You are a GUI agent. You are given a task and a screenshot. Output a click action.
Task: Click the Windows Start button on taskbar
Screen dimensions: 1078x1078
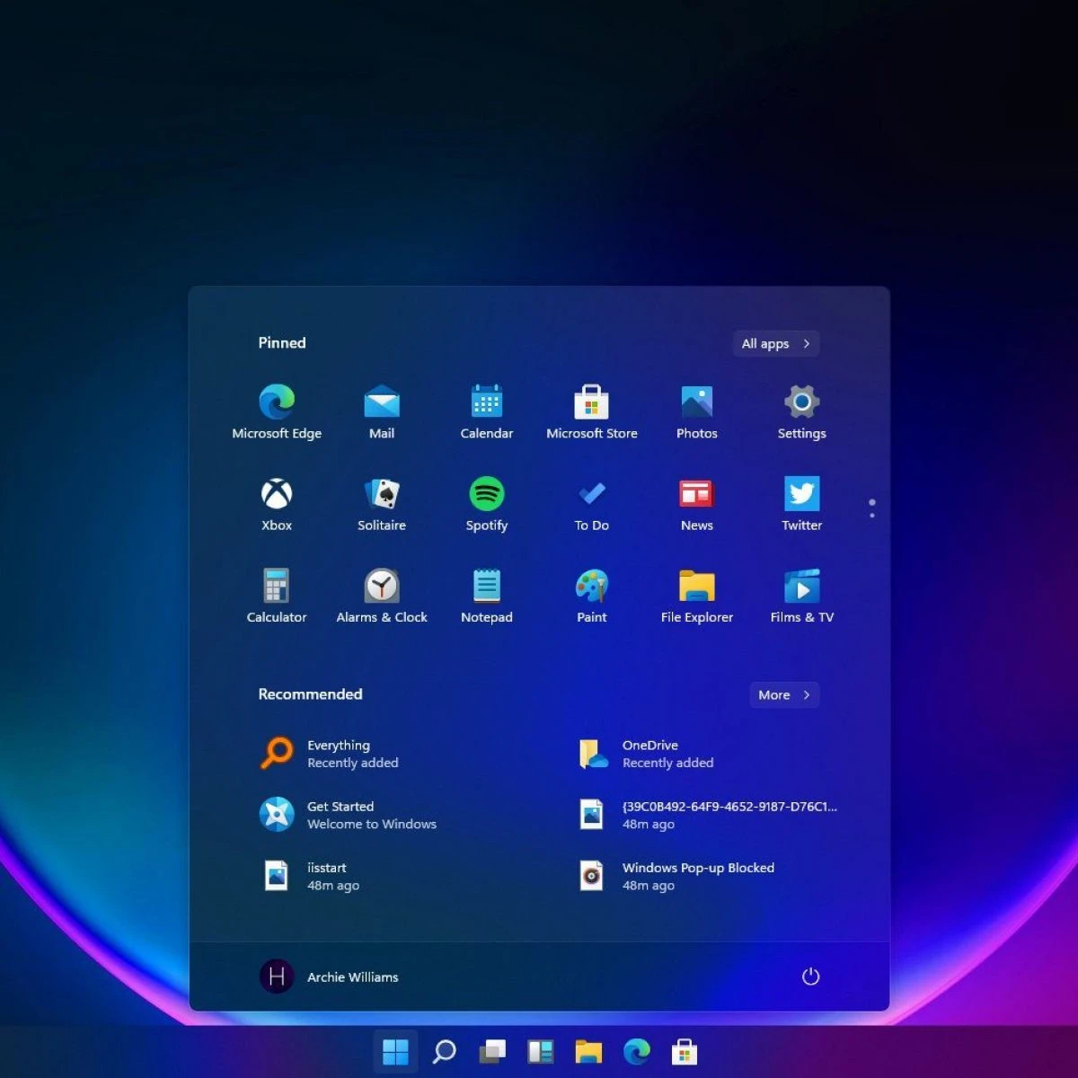coord(395,1051)
